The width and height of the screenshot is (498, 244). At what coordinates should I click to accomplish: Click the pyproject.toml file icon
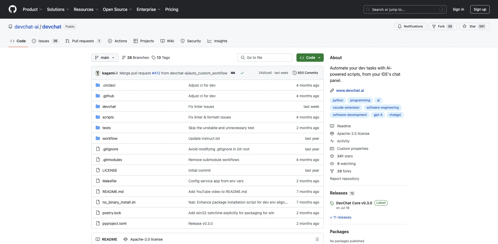[98, 224]
